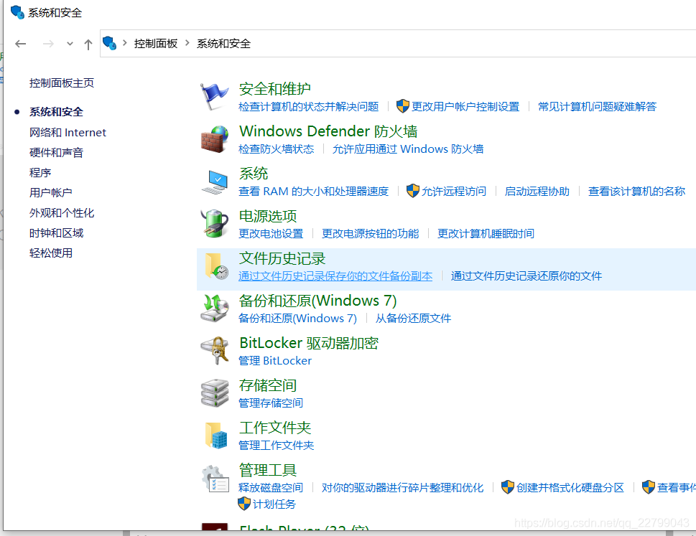Click 从备份还原文件 link
The width and height of the screenshot is (696, 536).
413,319
